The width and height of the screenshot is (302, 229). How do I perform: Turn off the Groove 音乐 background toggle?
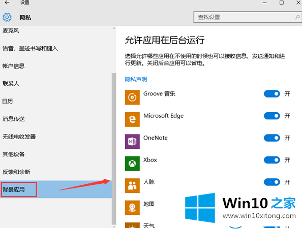[272, 94]
